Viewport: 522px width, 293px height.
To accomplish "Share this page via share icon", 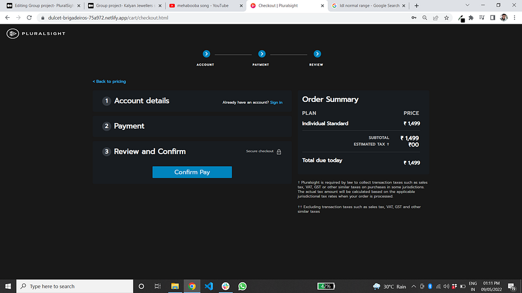I will click(435, 18).
